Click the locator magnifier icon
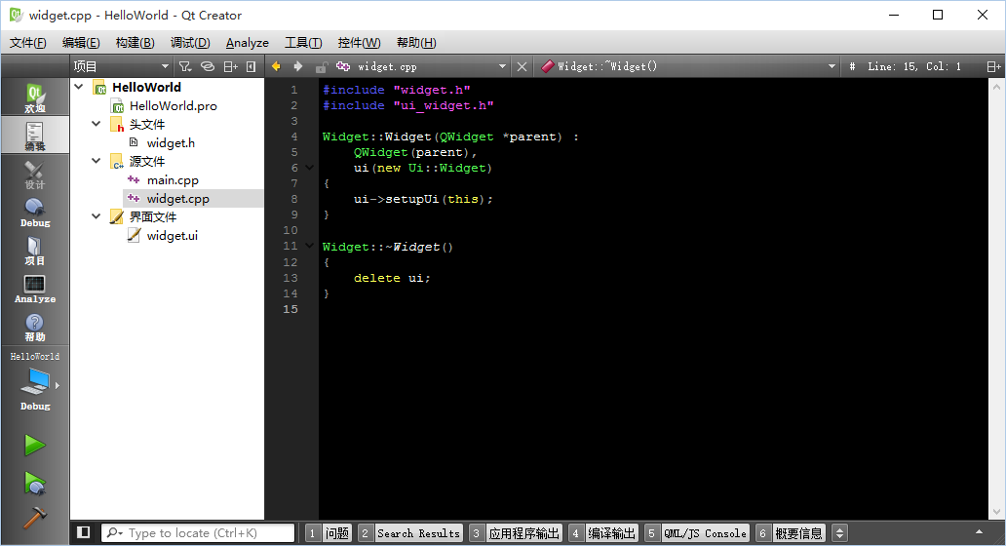 pyautogui.click(x=113, y=532)
